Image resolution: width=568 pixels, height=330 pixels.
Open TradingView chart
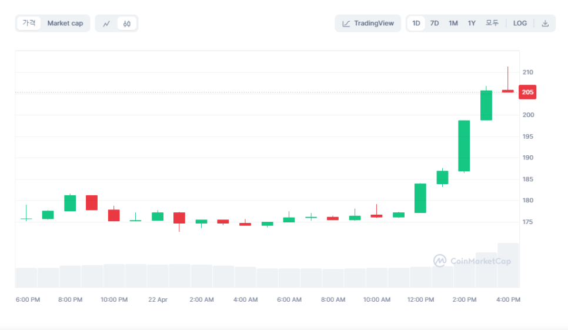click(367, 24)
